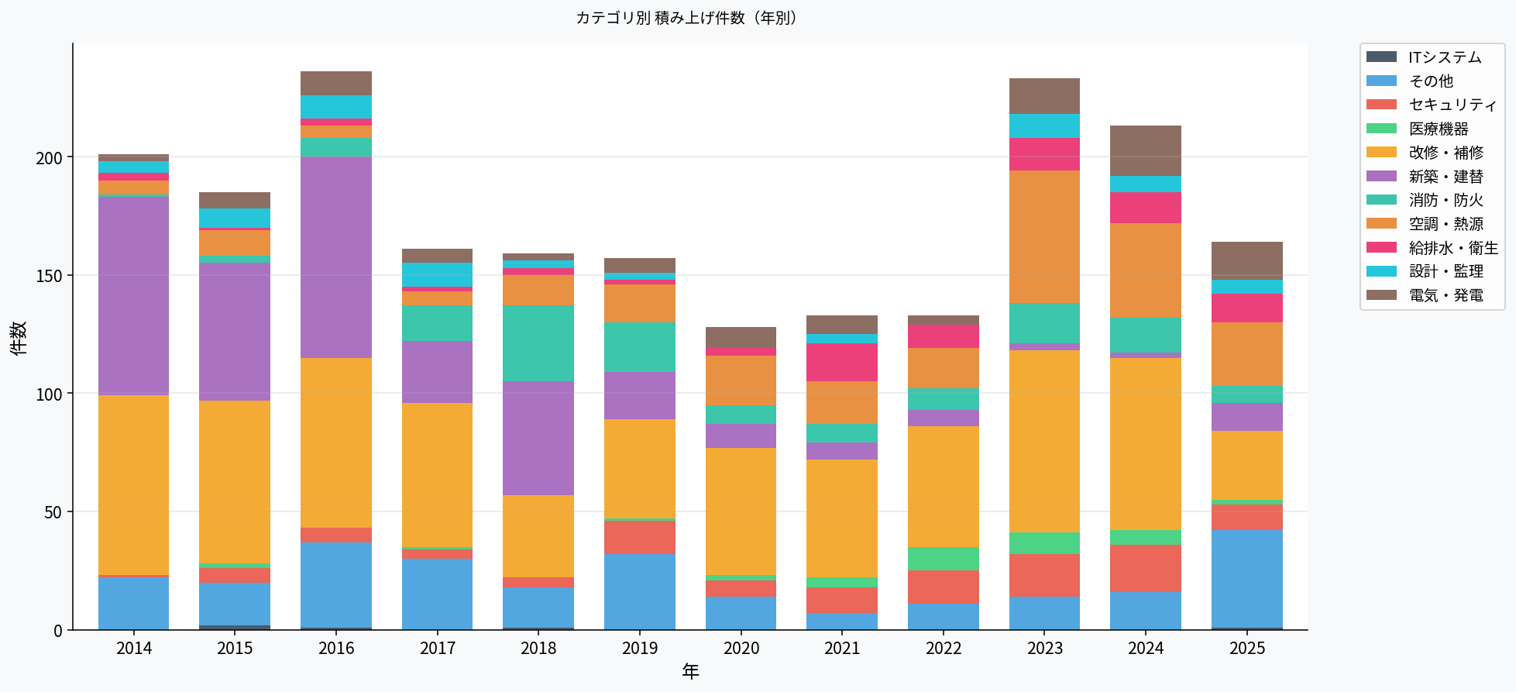Click the 2018 x-axis tick label
Viewport: 1516px width, 692px height.
538,648
